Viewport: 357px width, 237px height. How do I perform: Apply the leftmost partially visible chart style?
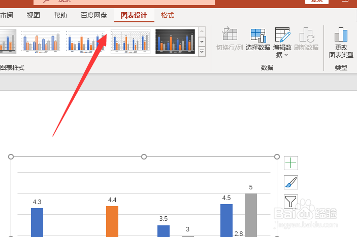pos(8,42)
